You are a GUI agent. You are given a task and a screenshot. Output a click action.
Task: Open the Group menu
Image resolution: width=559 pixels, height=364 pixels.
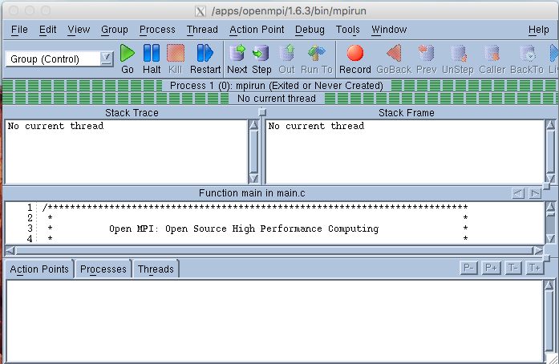115,30
